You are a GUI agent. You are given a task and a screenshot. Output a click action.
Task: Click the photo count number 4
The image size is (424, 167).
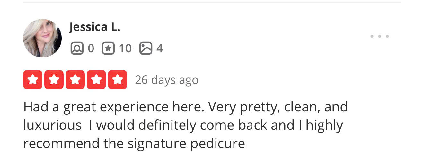160,48
